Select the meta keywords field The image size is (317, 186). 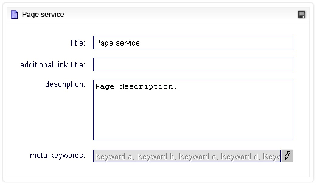click(187, 156)
